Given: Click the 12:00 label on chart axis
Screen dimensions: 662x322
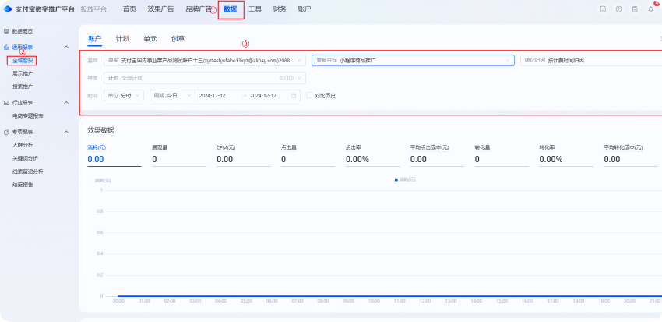Looking at the screenshot, I should [425, 301].
